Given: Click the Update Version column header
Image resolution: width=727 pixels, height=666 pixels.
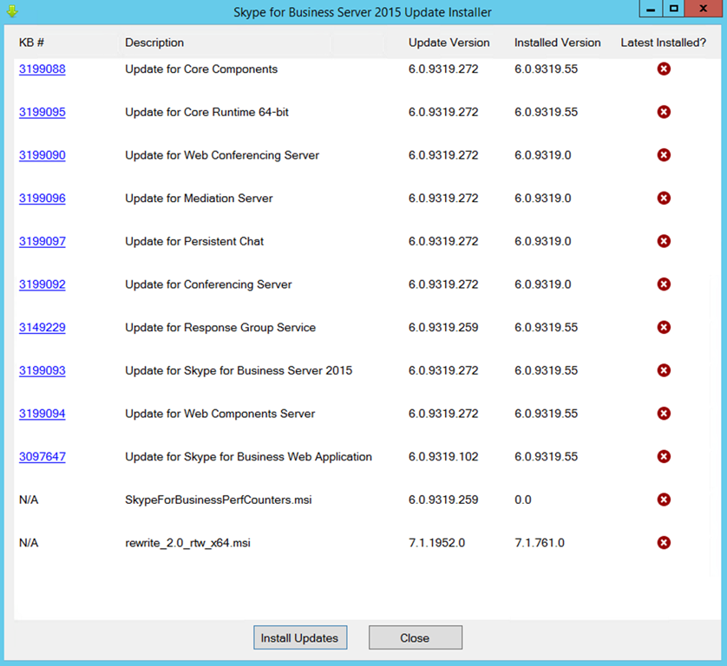Looking at the screenshot, I should point(449,42).
